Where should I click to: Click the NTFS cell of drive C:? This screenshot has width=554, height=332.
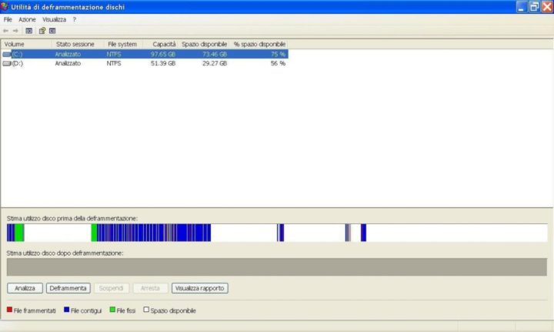pos(114,54)
